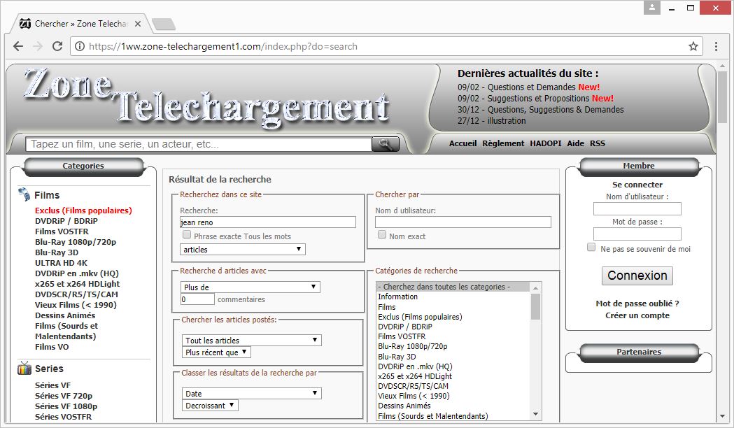Open Séries VOSTFR sidebar link
Viewport: 734px width, 428px height.
[63, 417]
